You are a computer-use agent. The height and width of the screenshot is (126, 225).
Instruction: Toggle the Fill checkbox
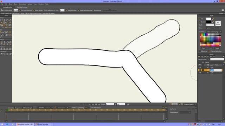pyautogui.click(x=199, y=19)
